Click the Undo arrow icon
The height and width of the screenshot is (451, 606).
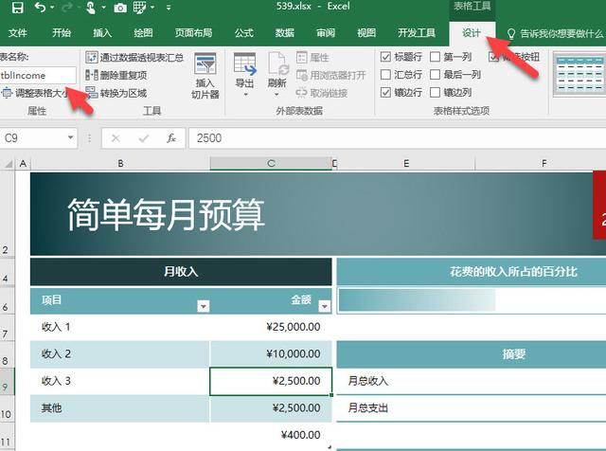(x=40, y=7)
